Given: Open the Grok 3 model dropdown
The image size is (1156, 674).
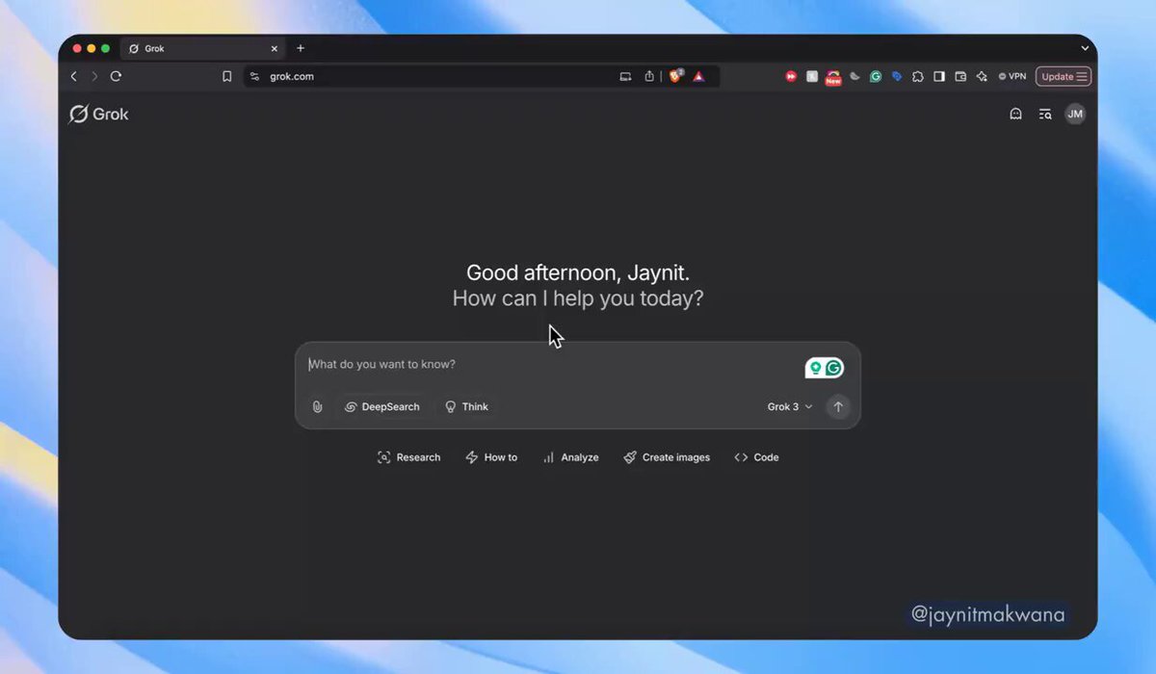Looking at the screenshot, I should tap(790, 406).
